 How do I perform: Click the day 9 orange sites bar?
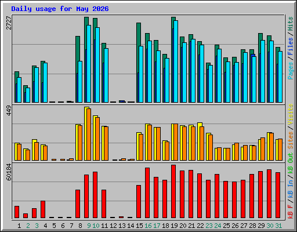[89, 135]
